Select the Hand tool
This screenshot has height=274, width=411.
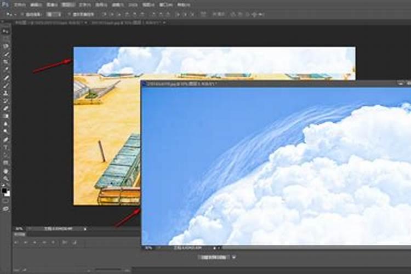coord(5,171)
